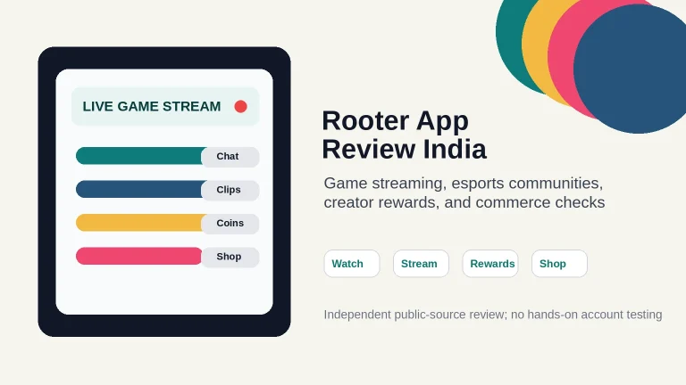
Task: Select the Chat label pill
Action: 230,157
